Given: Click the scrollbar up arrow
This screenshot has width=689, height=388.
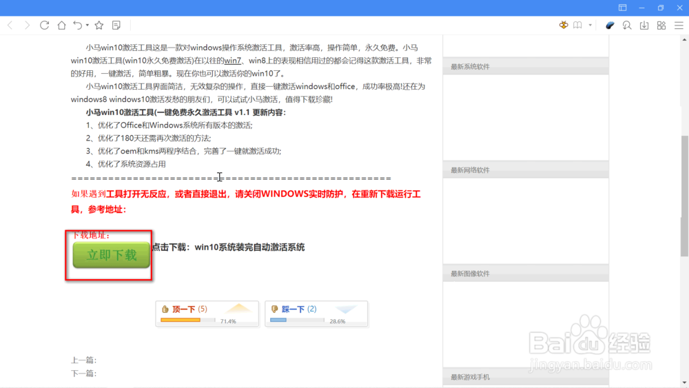Looking at the screenshot, I should (x=685, y=39).
